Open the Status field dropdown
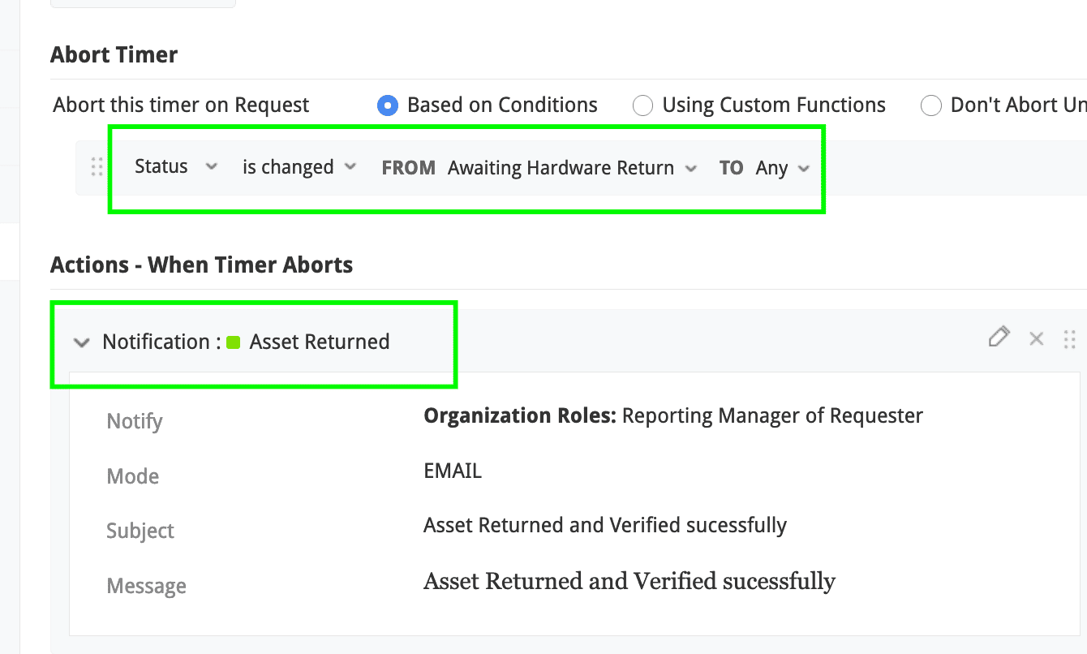This screenshot has width=1087, height=654. [176, 166]
